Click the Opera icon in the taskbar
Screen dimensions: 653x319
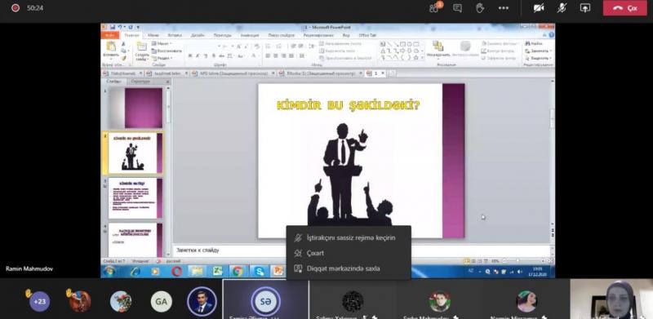coord(176,272)
